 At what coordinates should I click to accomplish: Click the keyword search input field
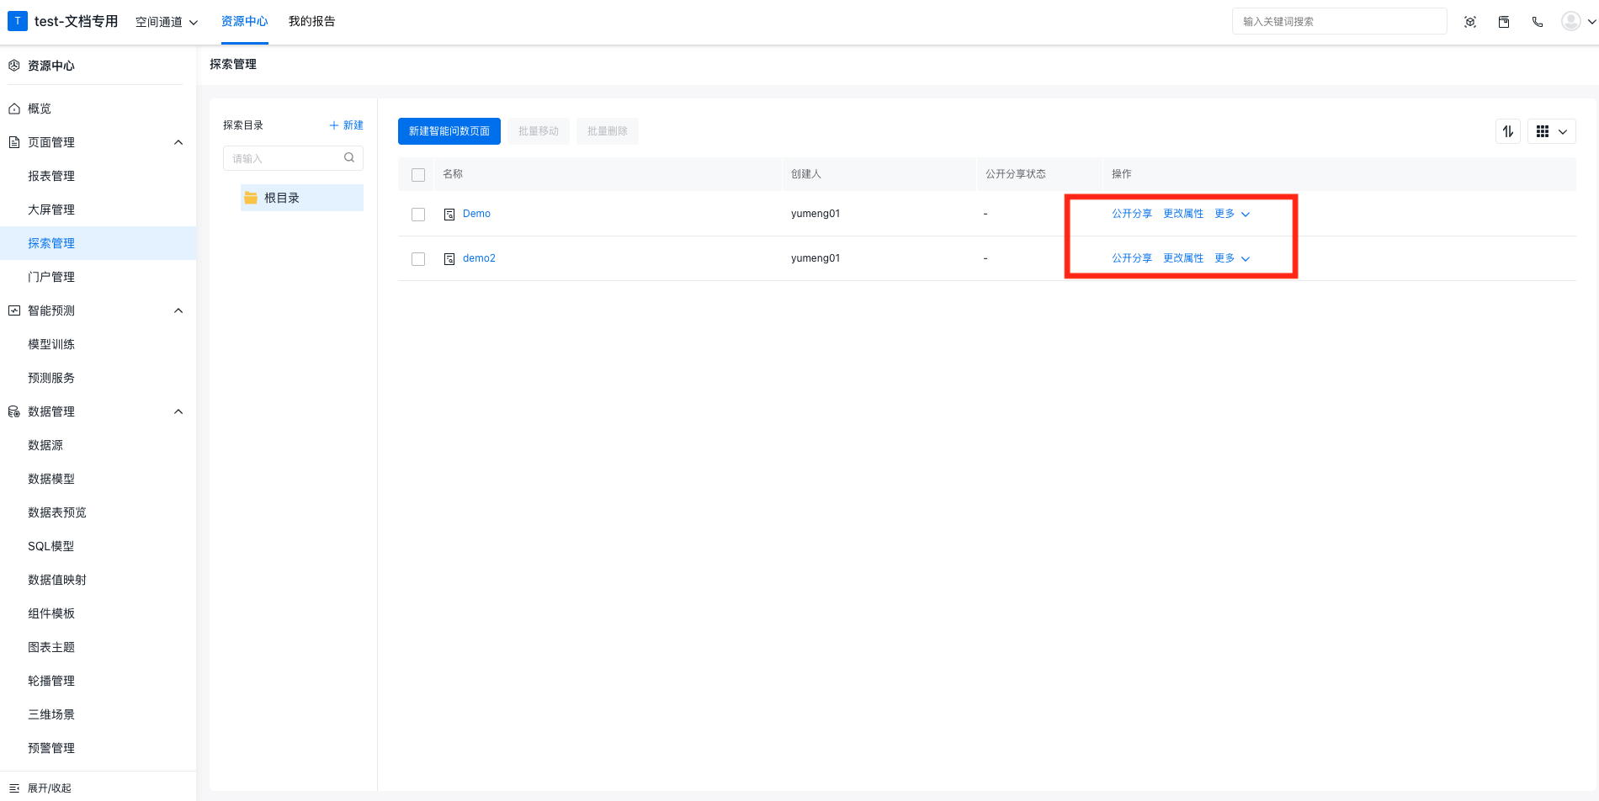pos(1339,22)
